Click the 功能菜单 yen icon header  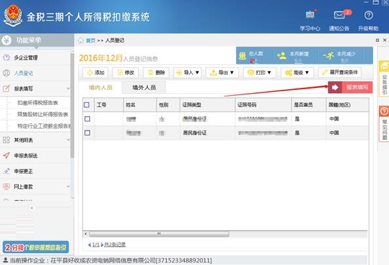pos(6,40)
